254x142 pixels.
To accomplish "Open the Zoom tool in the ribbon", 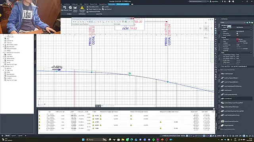I will coord(70,9).
